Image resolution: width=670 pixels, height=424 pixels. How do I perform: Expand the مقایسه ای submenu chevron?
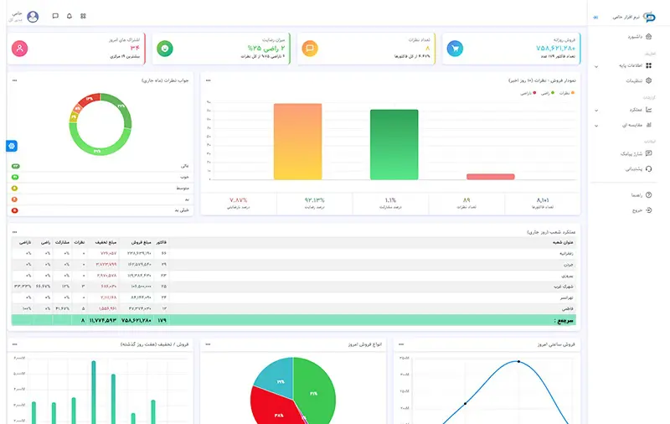coord(596,126)
